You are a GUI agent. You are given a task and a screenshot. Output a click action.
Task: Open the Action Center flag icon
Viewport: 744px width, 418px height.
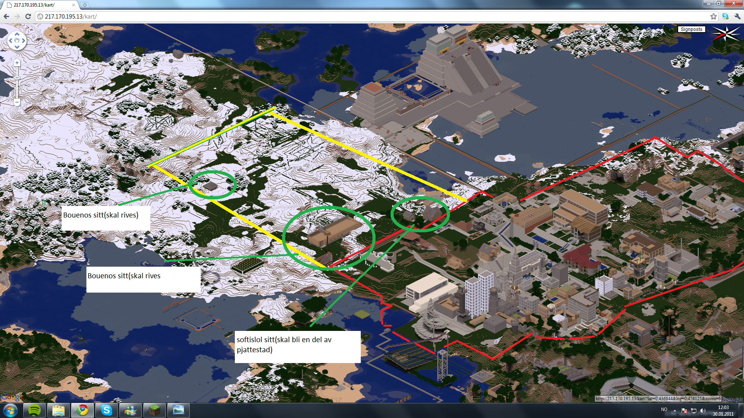[x=684, y=410]
